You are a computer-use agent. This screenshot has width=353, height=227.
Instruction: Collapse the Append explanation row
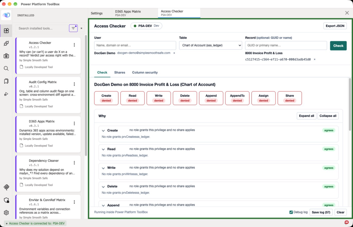[103, 205]
